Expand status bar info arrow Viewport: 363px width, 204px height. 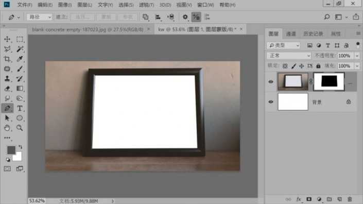coord(113,201)
